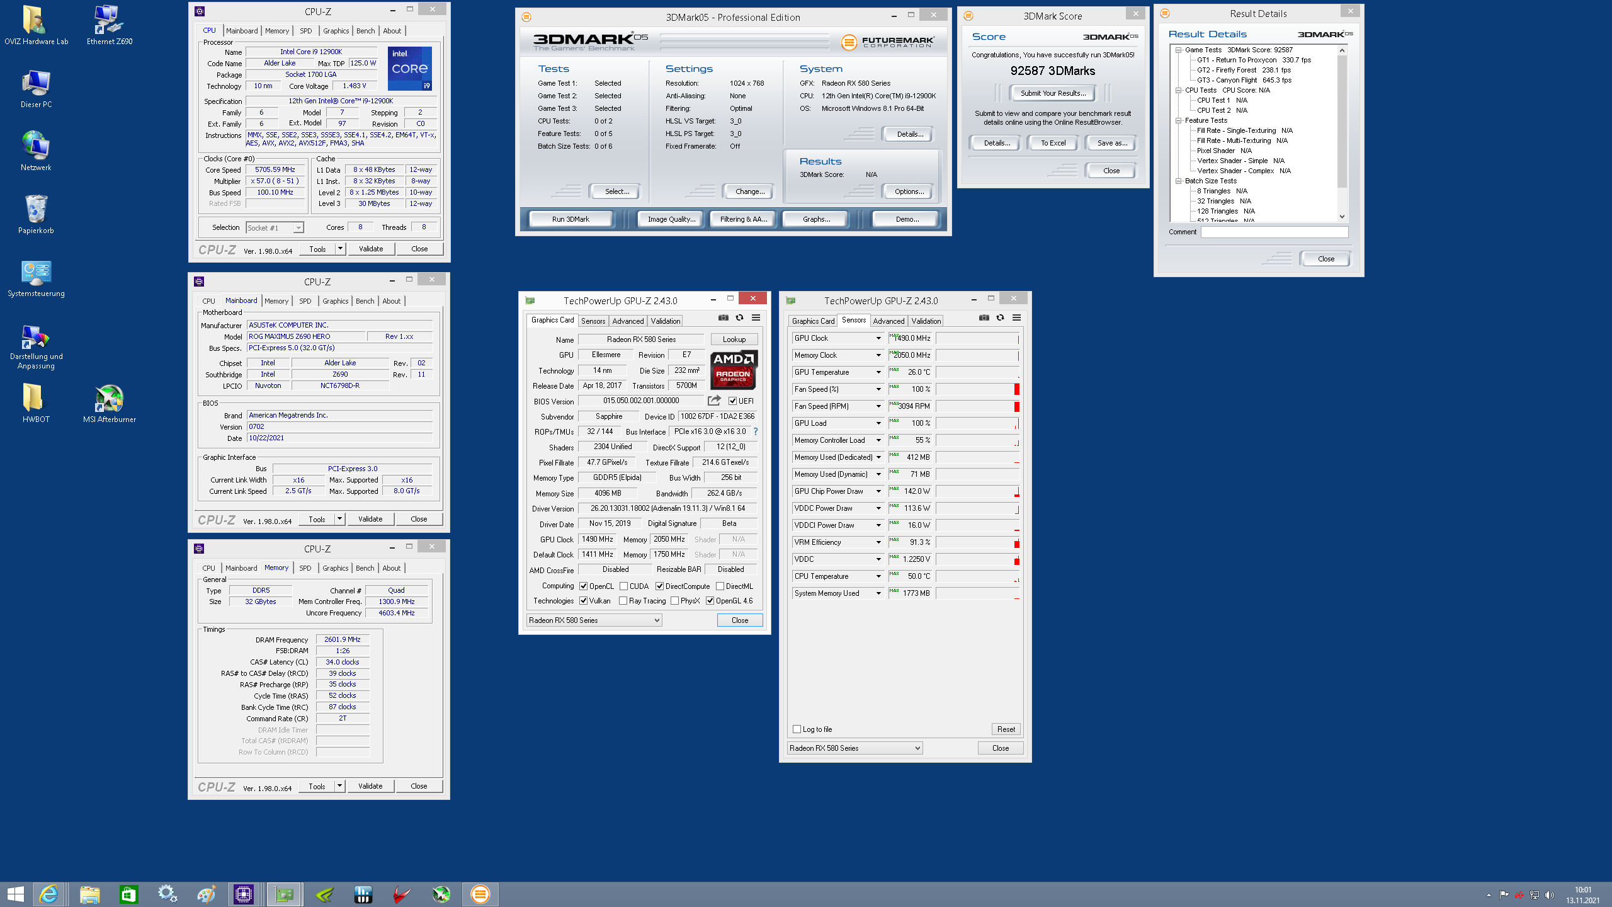
Task: Toggle the UEFI checkbox in GPU-Z
Action: [x=732, y=401]
